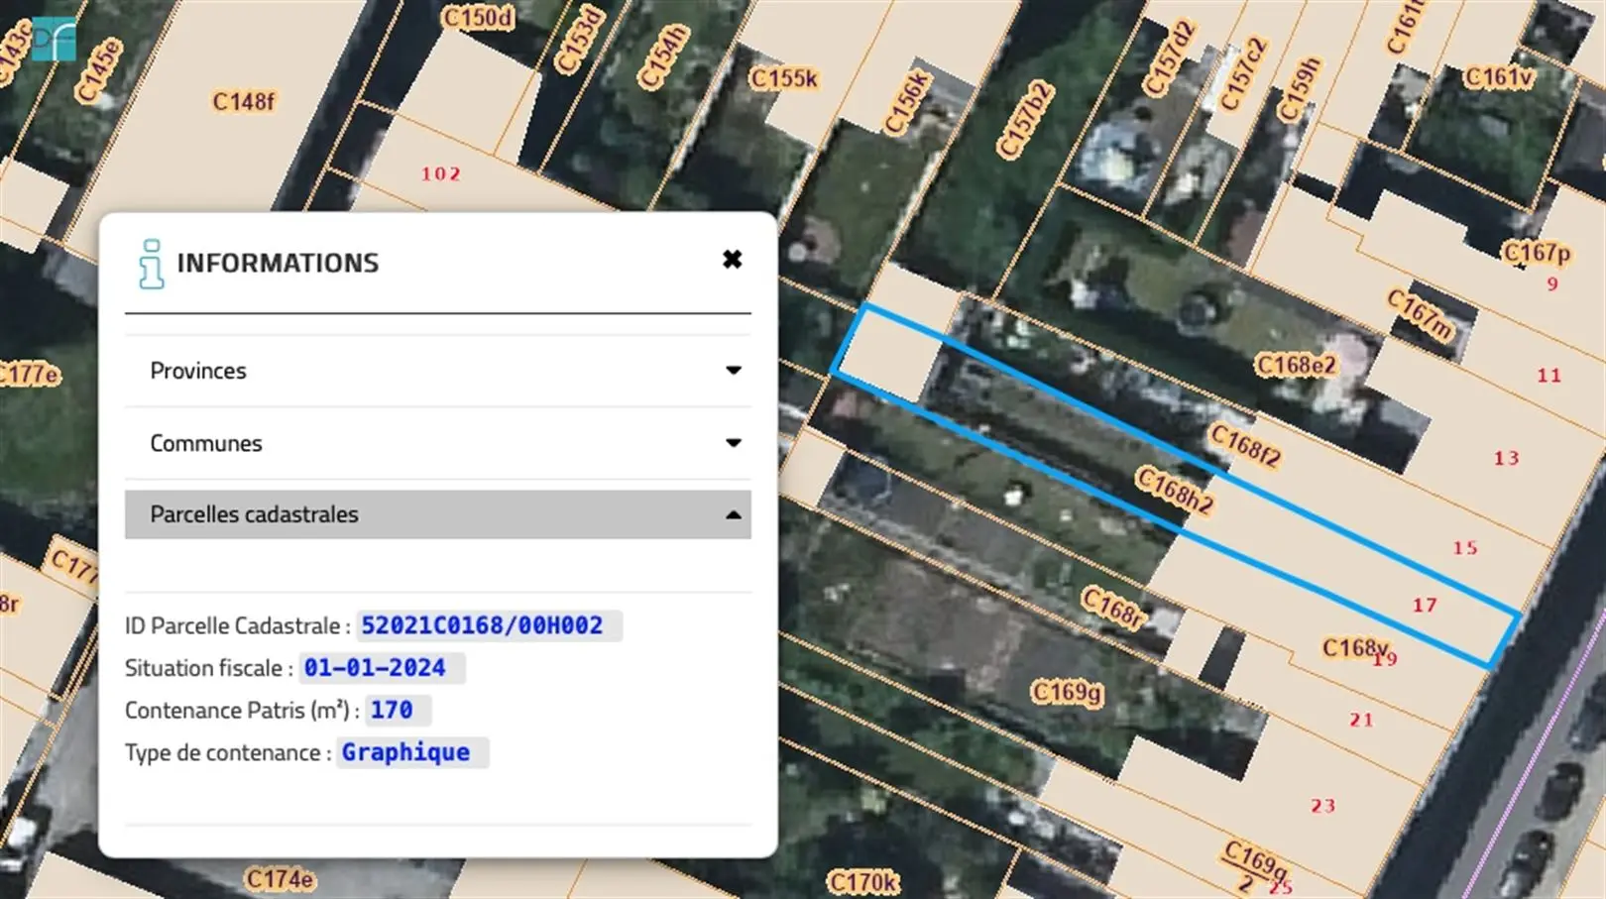This screenshot has height=899, width=1606.
Task: Click the C168e2 parcel label
Action: [1296, 366]
